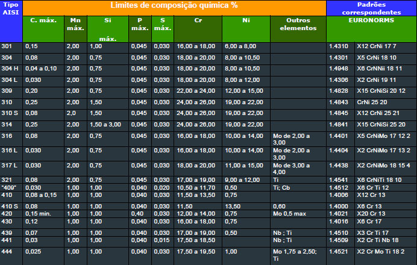Click the 'Cr' column header

click(198, 20)
